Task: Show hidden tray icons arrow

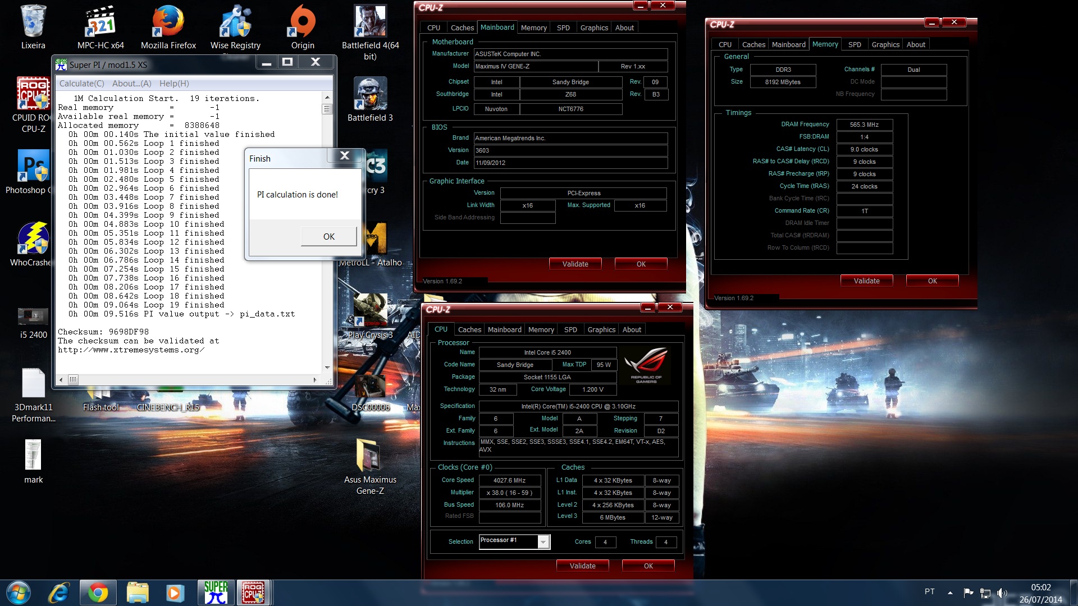Action: pos(950,593)
